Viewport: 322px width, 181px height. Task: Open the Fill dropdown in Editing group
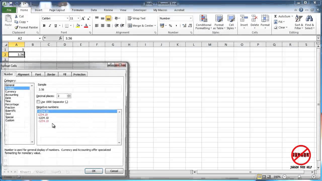[x=284, y=22]
